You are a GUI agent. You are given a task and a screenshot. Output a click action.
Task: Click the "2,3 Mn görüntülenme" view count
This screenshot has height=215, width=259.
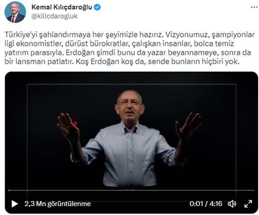coord(58,204)
